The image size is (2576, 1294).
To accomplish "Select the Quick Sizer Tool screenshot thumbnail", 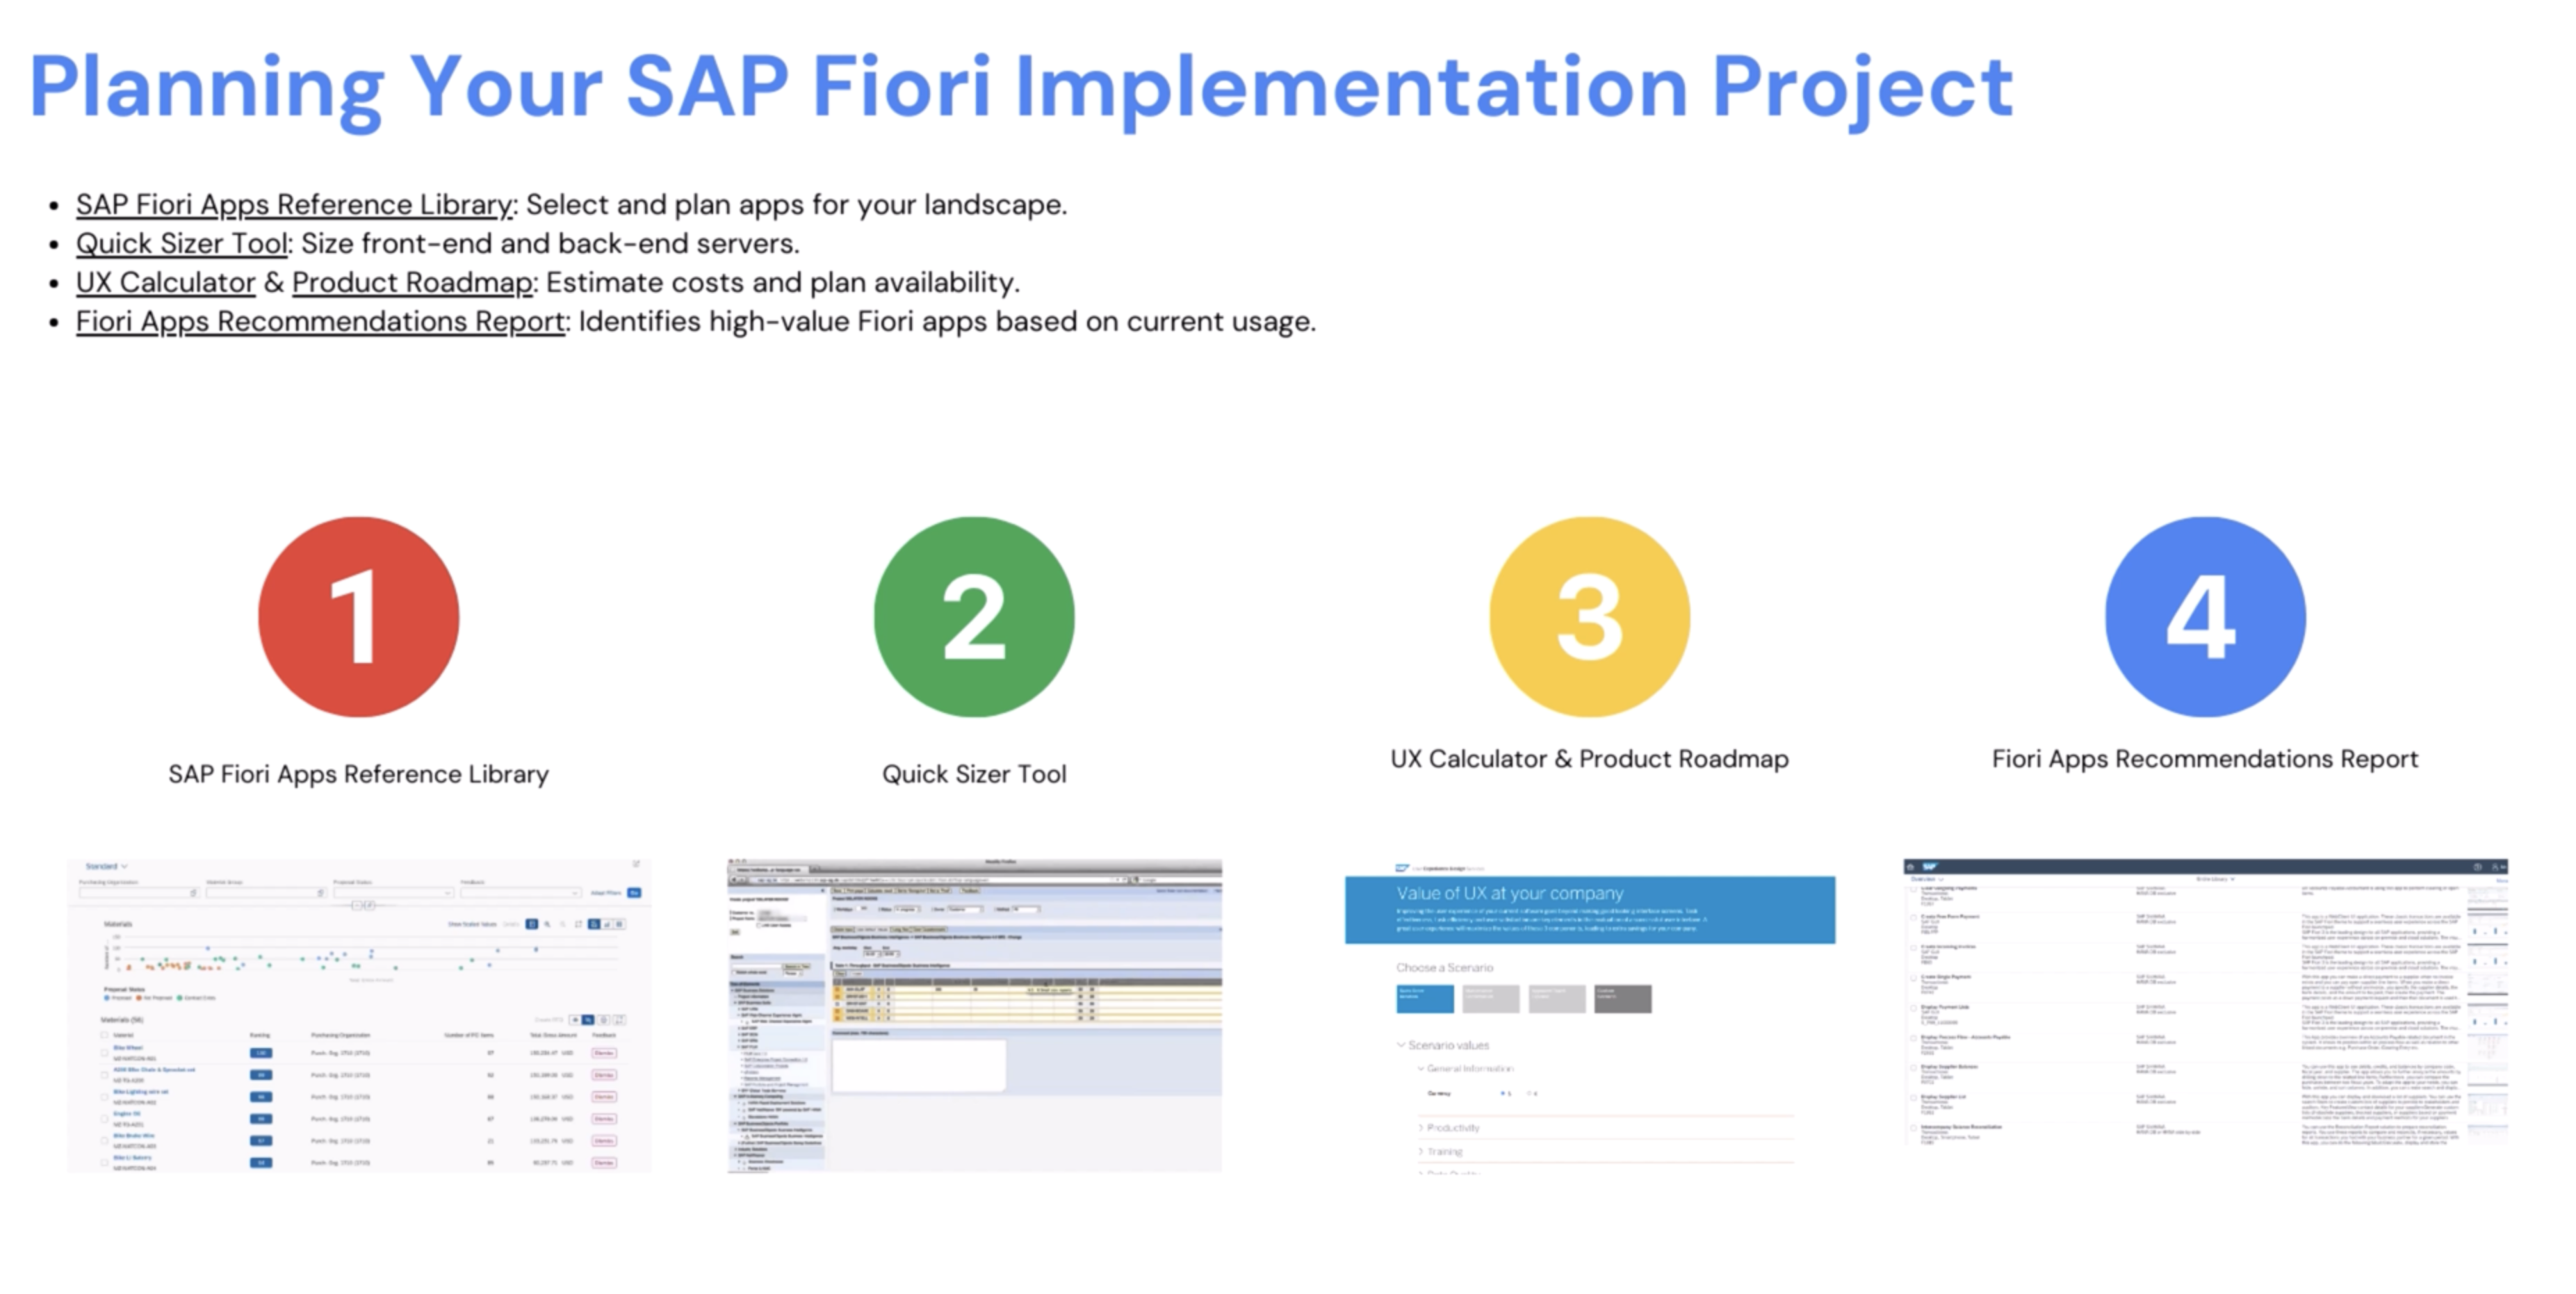I will (x=974, y=1015).
